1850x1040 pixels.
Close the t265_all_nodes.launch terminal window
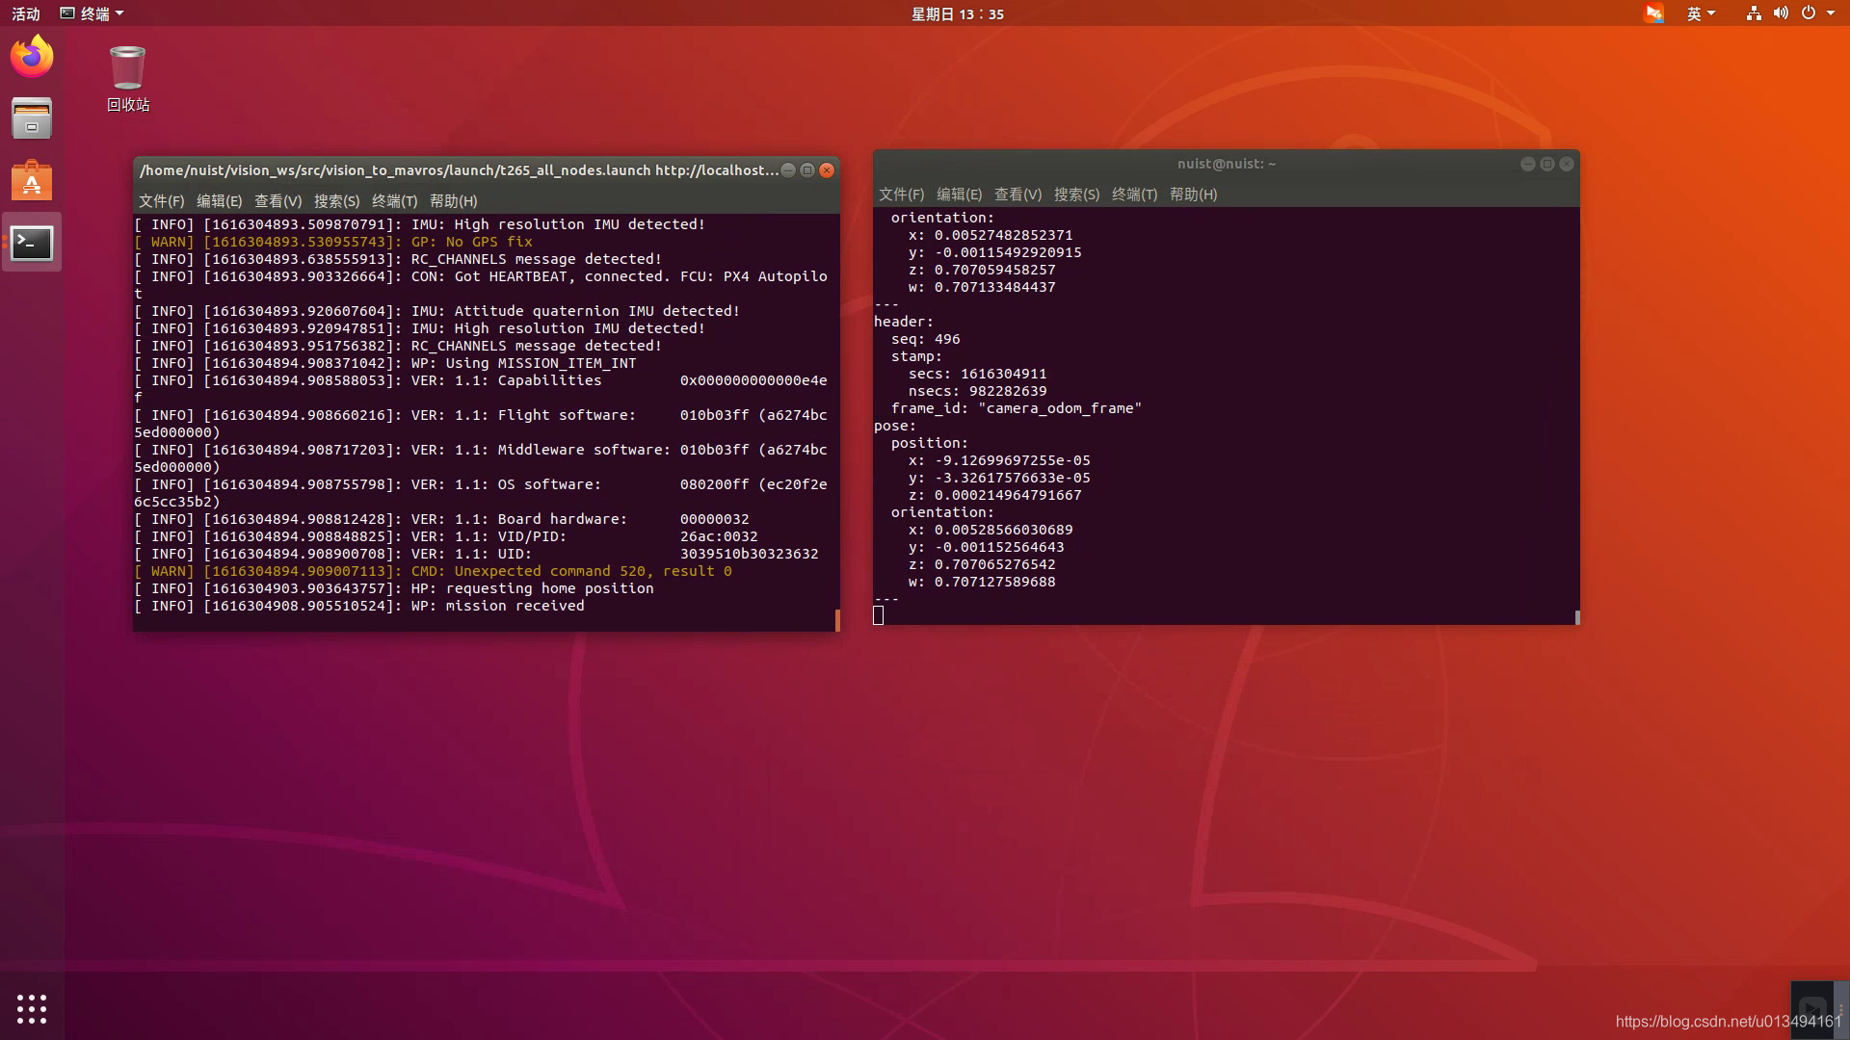coord(827,170)
